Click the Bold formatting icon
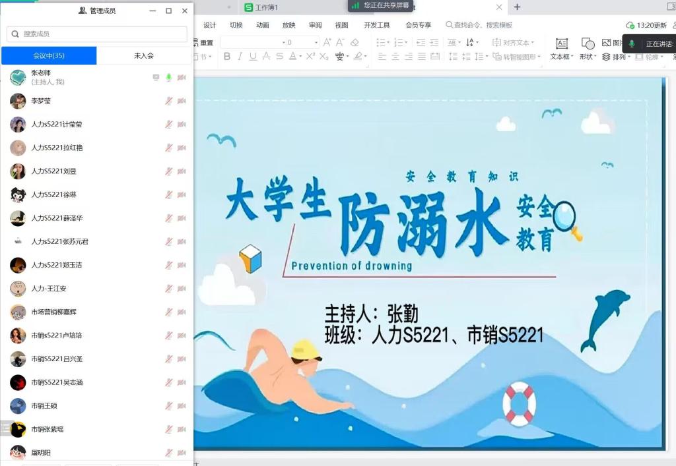 (227, 57)
